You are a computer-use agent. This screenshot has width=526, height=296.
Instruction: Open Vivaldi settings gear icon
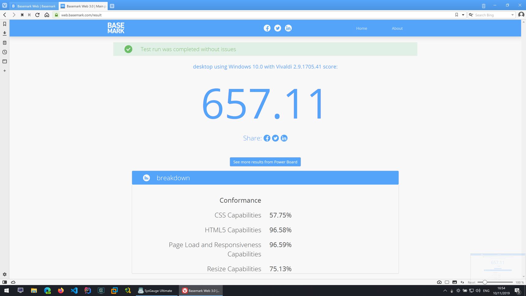point(5,274)
